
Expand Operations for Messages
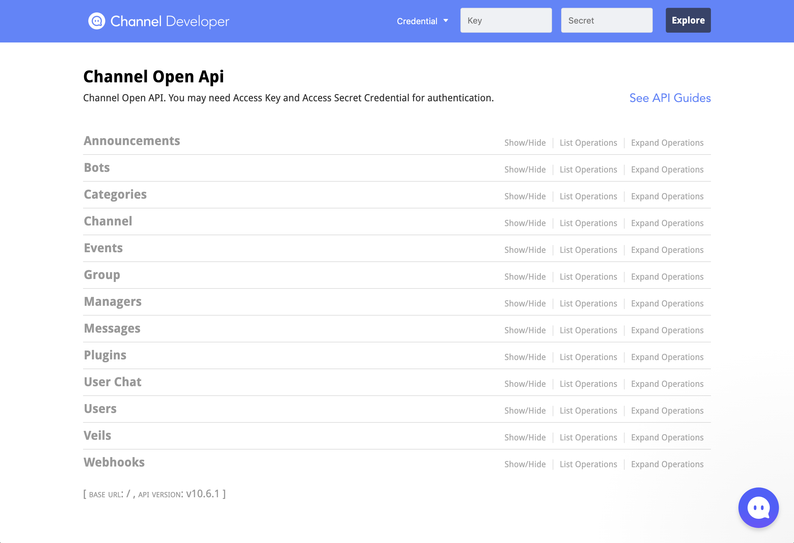pyautogui.click(x=667, y=330)
